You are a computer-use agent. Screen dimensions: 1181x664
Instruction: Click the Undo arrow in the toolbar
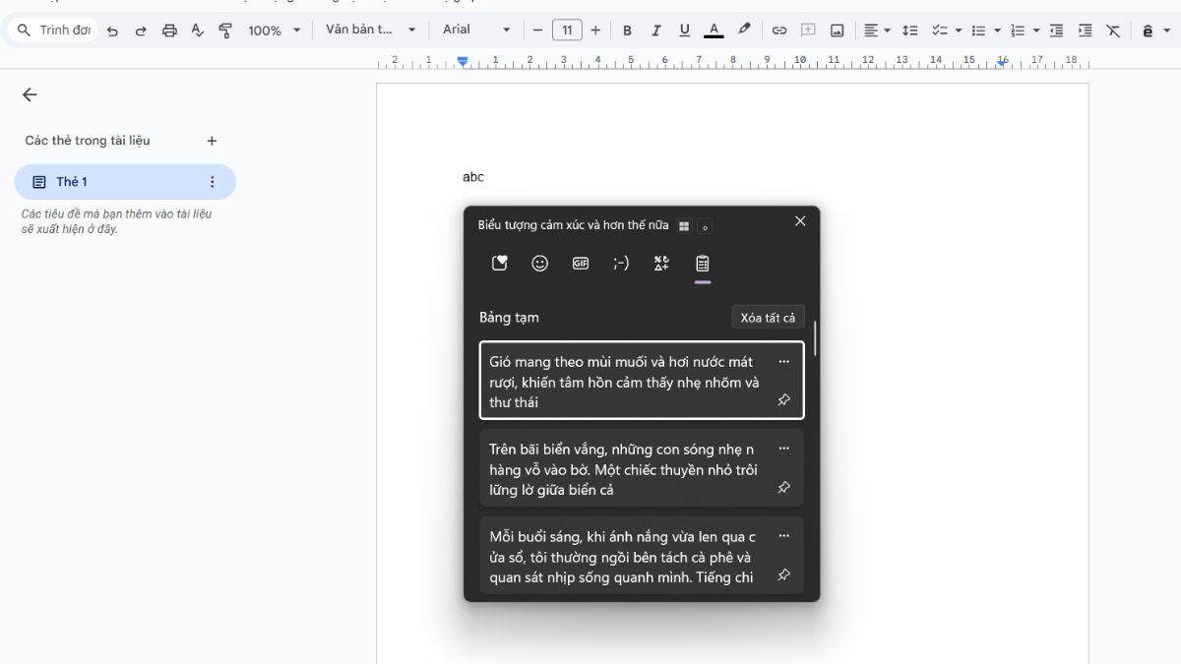pos(112,30)
